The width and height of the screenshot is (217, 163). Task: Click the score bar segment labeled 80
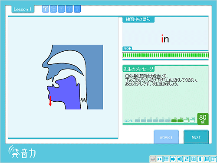click(x=180, y=120)
